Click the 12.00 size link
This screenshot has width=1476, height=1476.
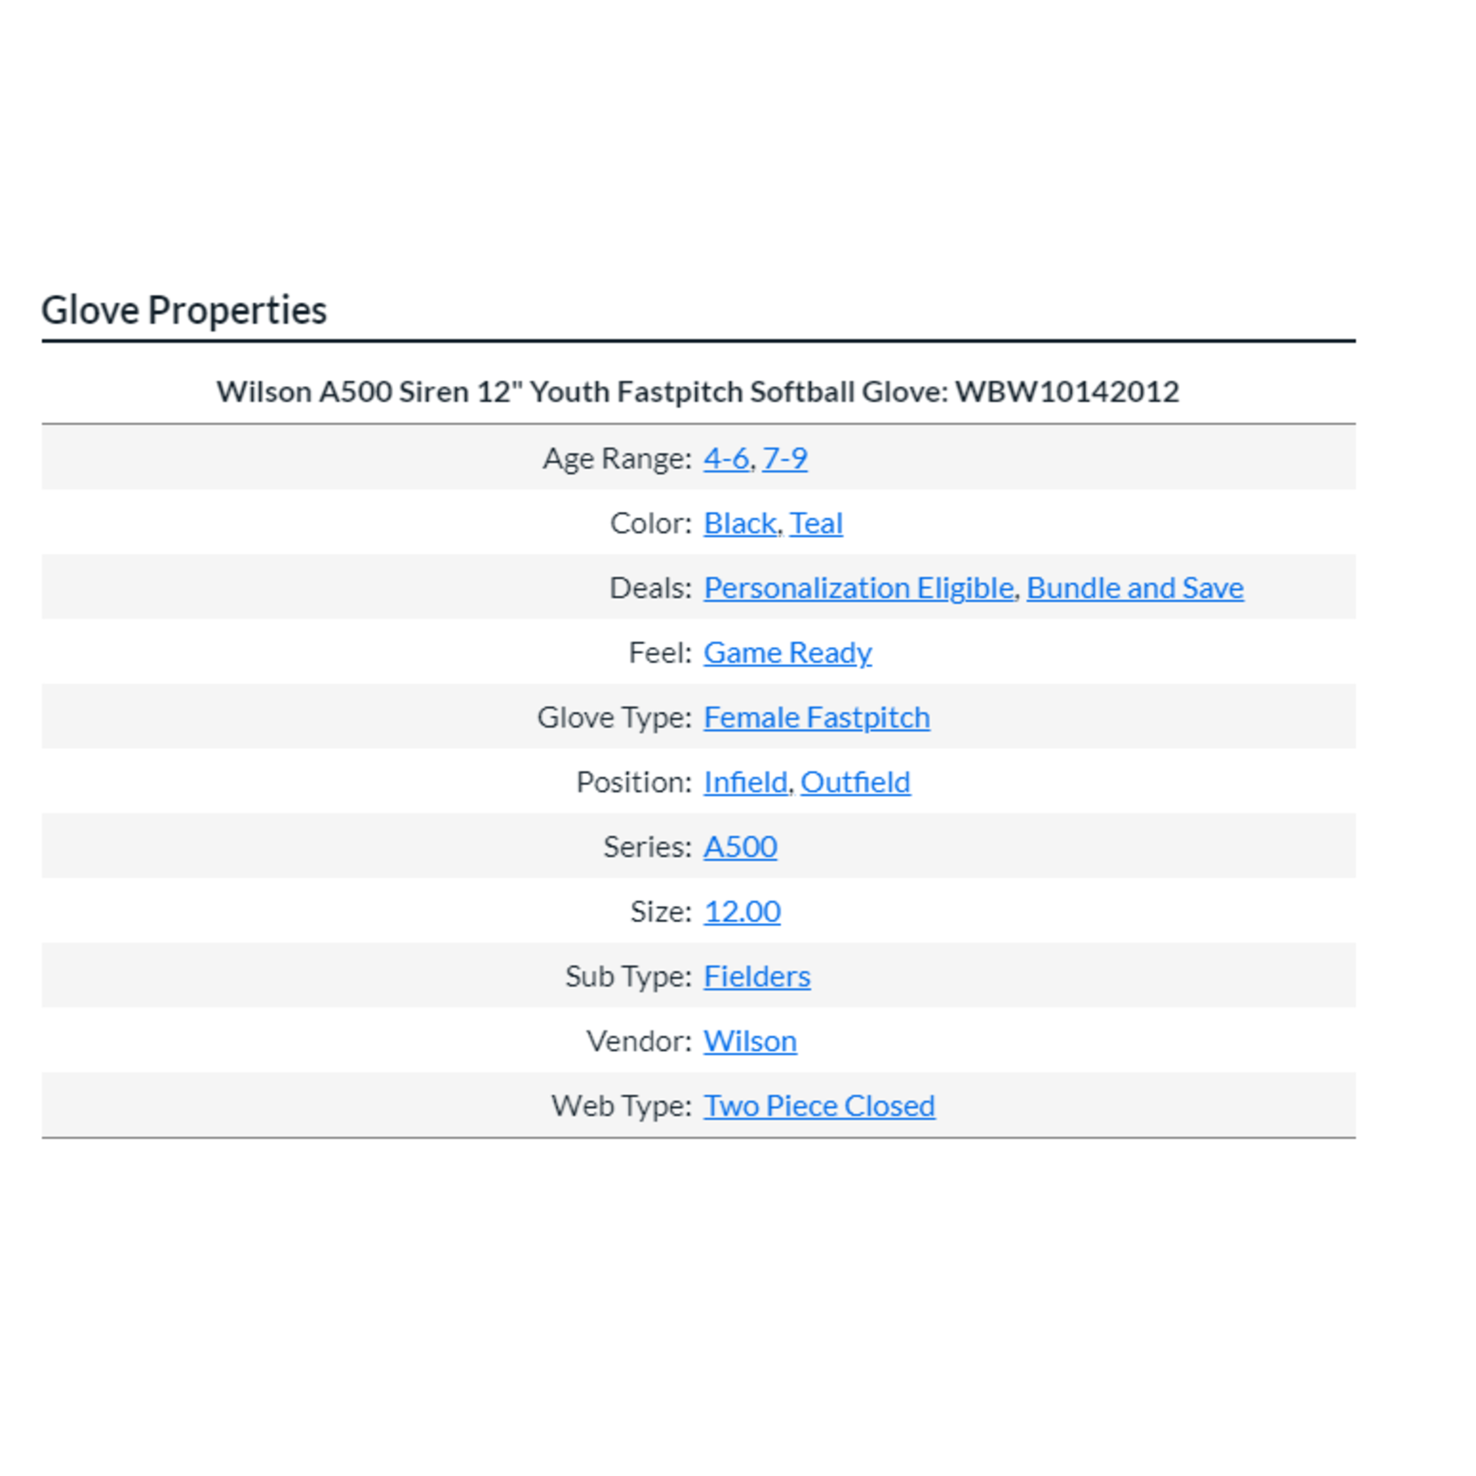742,912
